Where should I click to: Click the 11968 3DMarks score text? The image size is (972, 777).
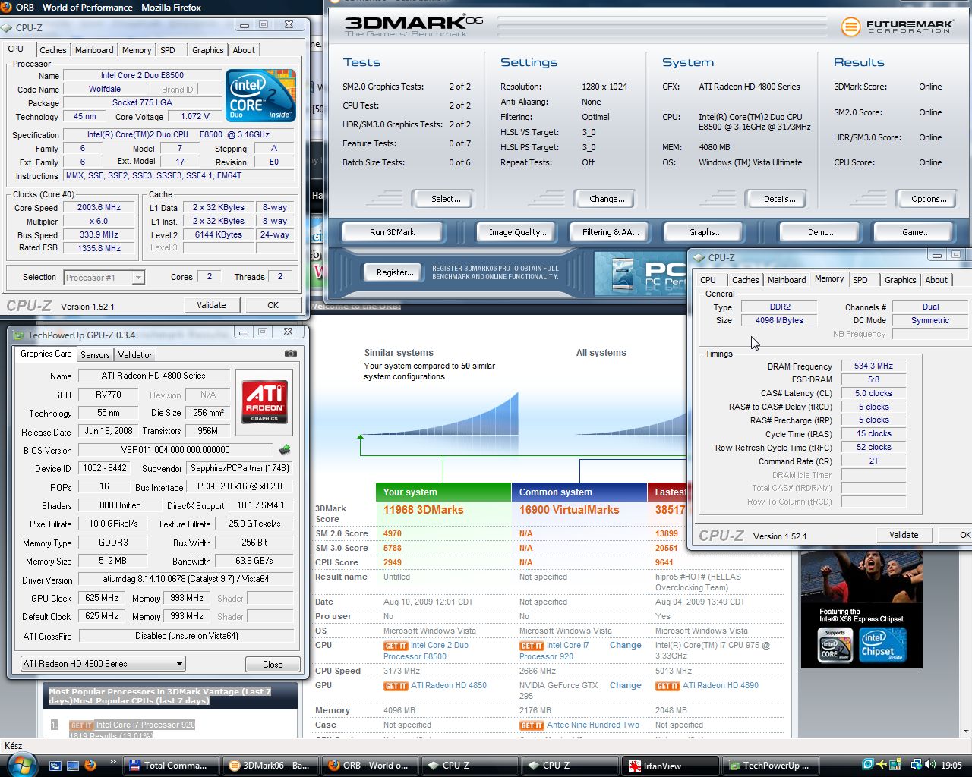pos(423,510)
